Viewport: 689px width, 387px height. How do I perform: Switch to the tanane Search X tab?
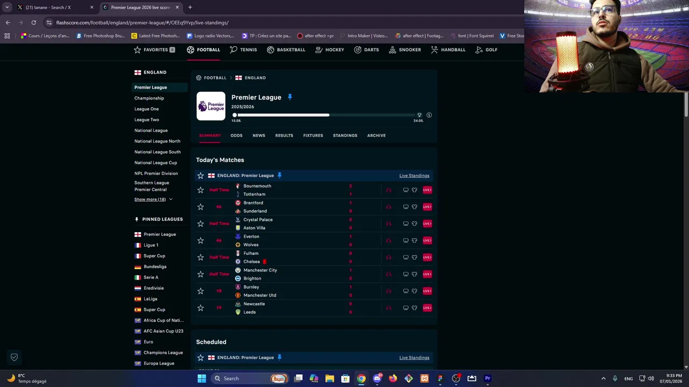(x=55, y=8)
